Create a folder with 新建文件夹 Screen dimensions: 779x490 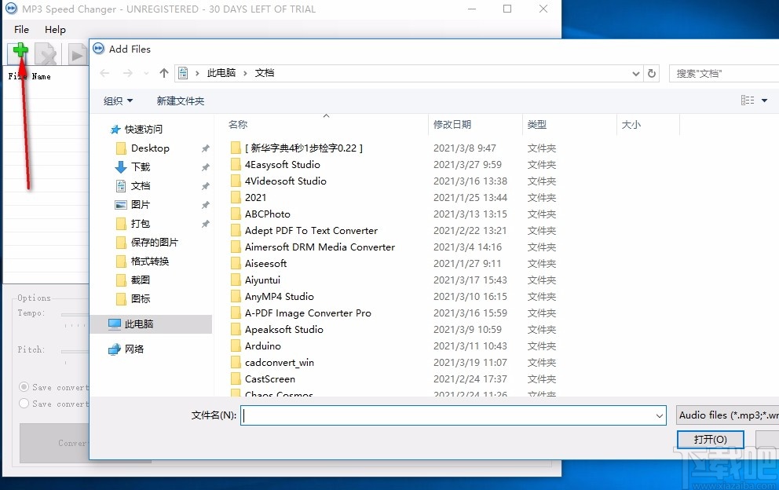[179, 101]
